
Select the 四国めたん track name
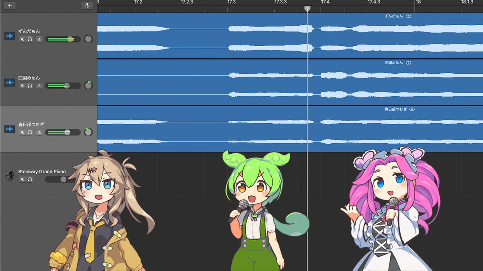point(29,78)
